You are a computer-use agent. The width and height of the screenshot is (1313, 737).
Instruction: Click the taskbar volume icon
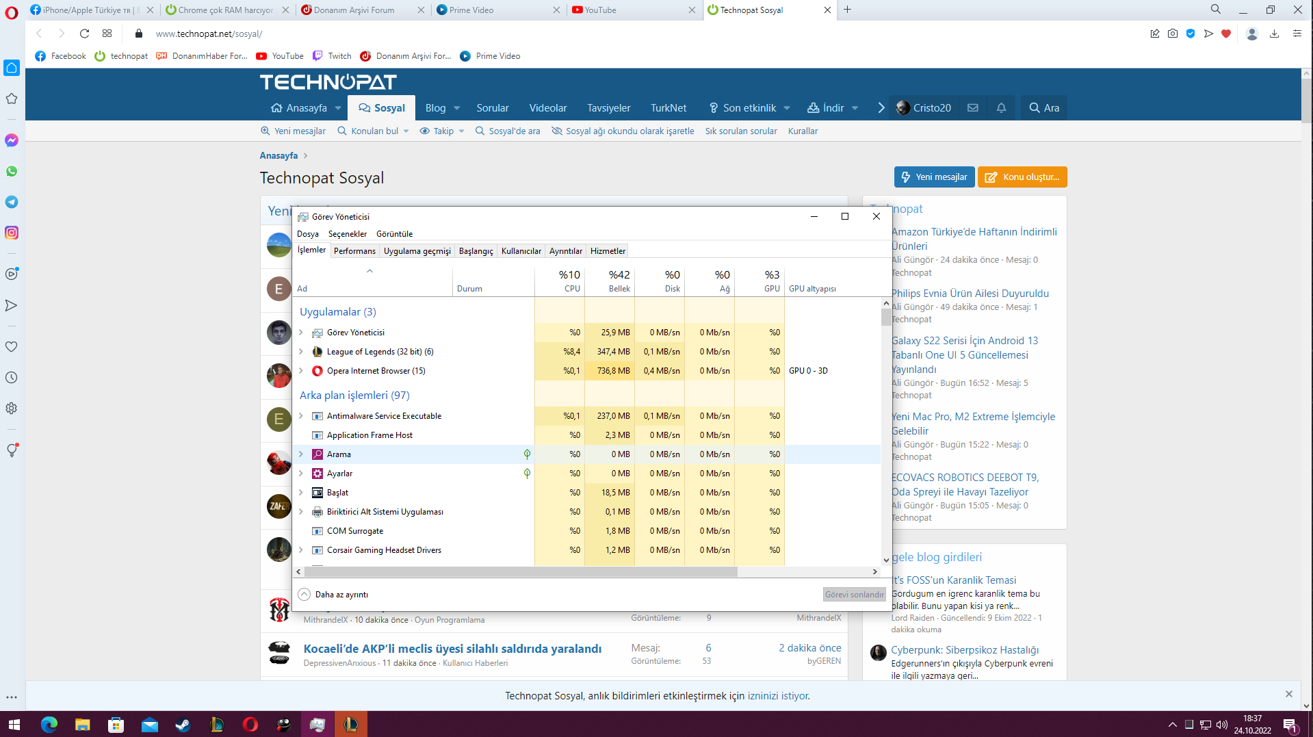tap(1222, 725)
